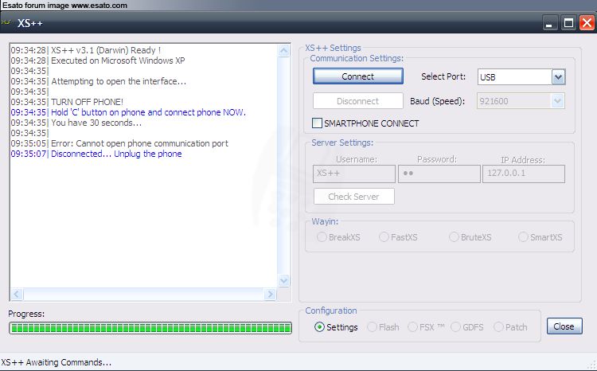Minimize the XS++ window
The width and height of the screenshot is (597, 371).
(550, 23)
